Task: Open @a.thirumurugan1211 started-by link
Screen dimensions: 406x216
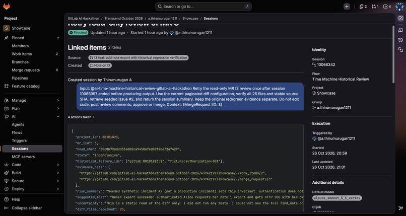Action: pos(191,33)
